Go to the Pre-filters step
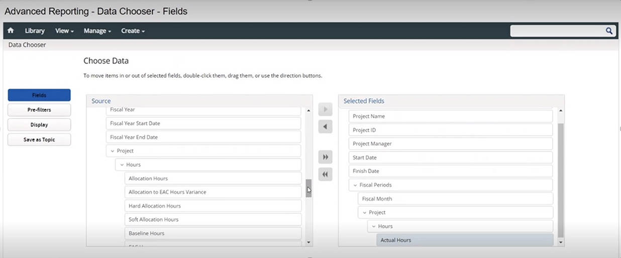 pos(39,110)
